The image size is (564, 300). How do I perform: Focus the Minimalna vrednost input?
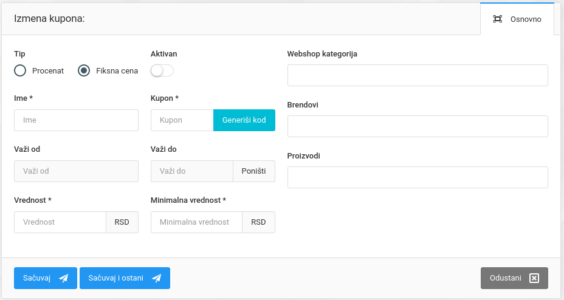(196, 222)
